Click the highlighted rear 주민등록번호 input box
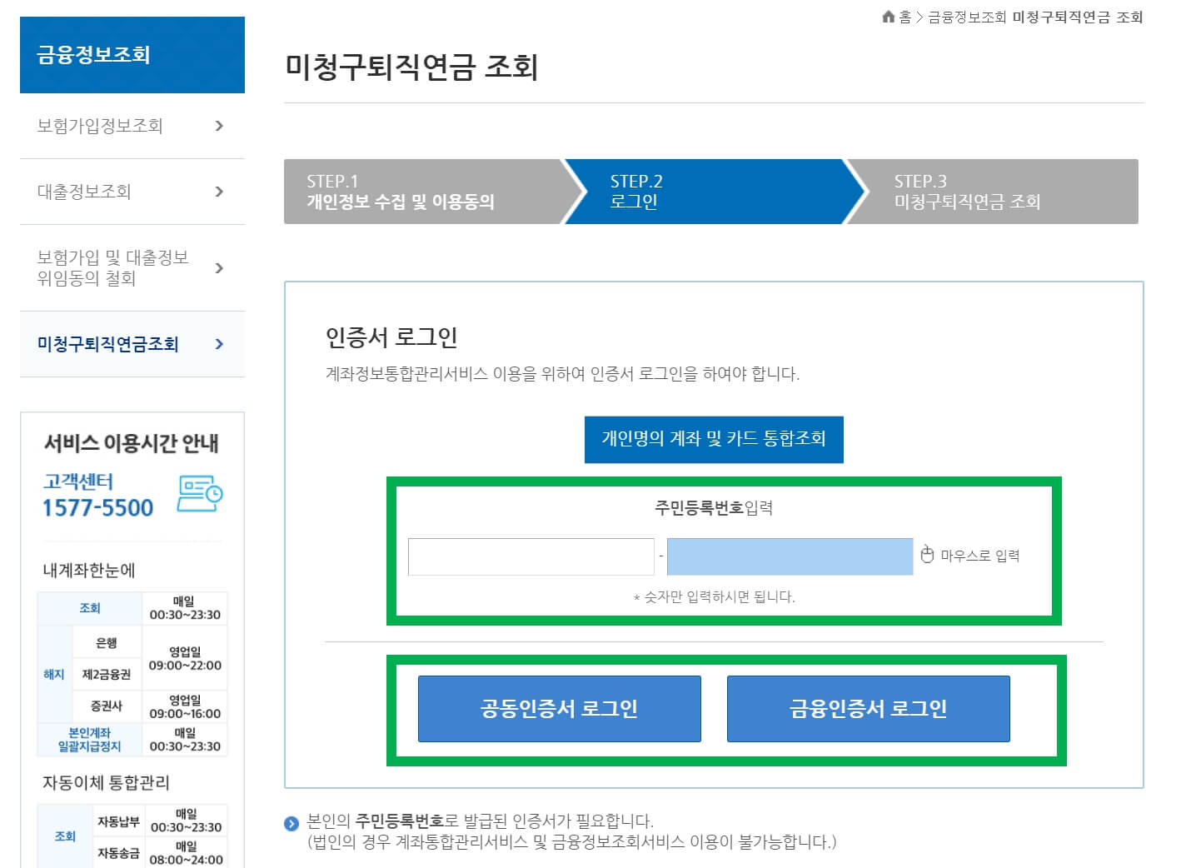 789,555
